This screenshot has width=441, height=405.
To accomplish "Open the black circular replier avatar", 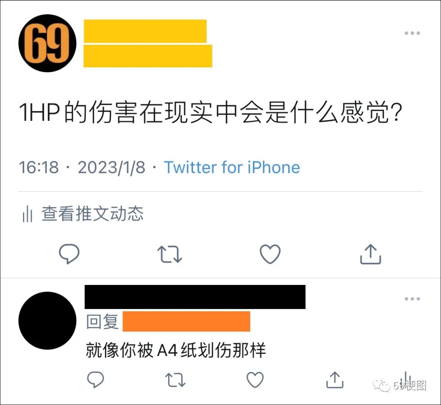I will [47, 320].
